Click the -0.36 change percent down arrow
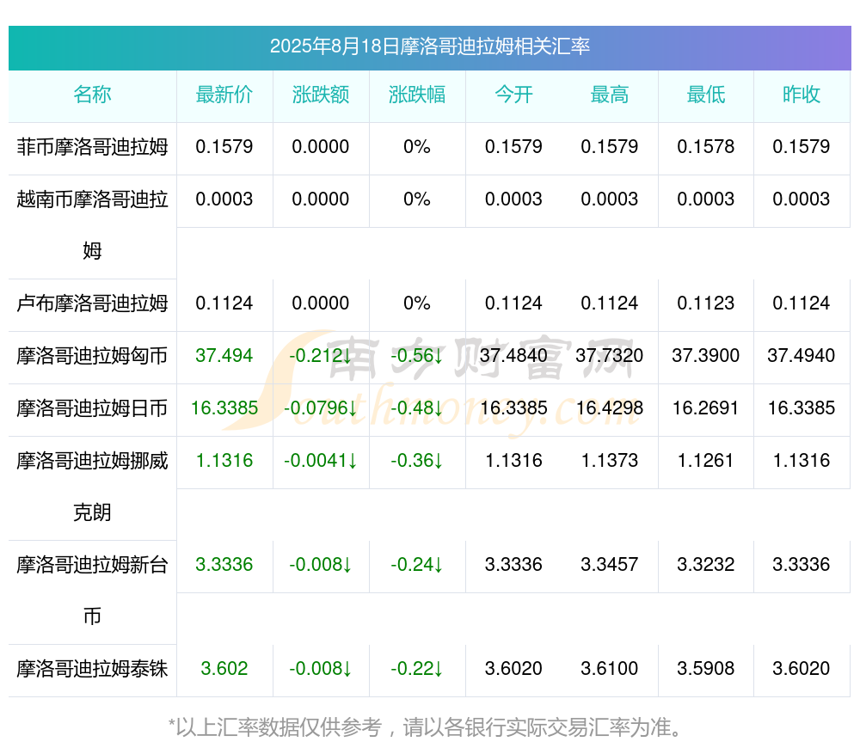The width and height of the screenshot is (860, 754). click(439, 461)
